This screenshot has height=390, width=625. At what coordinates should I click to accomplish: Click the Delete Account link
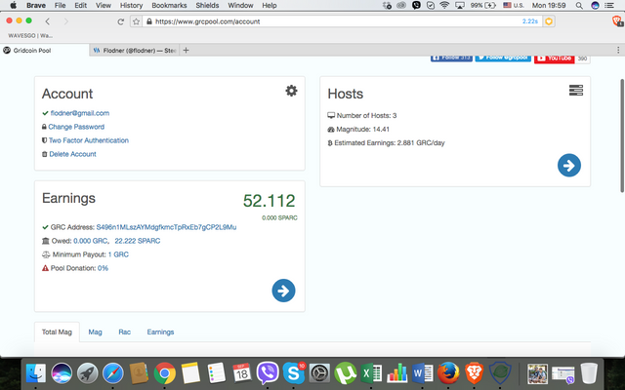point(72,154)
